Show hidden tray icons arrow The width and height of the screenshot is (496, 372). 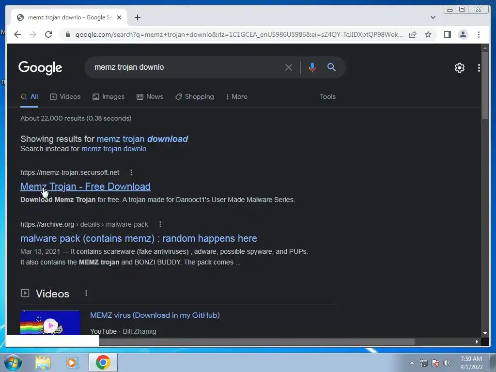coord(412,363)
